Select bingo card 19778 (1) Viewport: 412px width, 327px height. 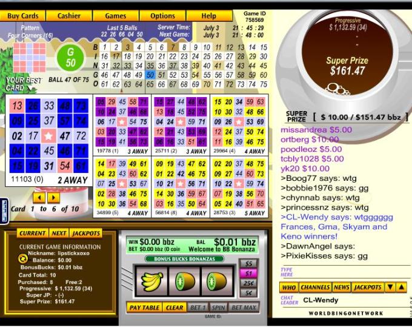(x=122, y=125)
